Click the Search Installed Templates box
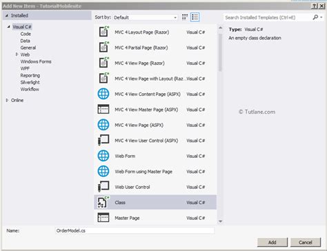The height and width of the screenshot is (251, 327). [268, 17]
